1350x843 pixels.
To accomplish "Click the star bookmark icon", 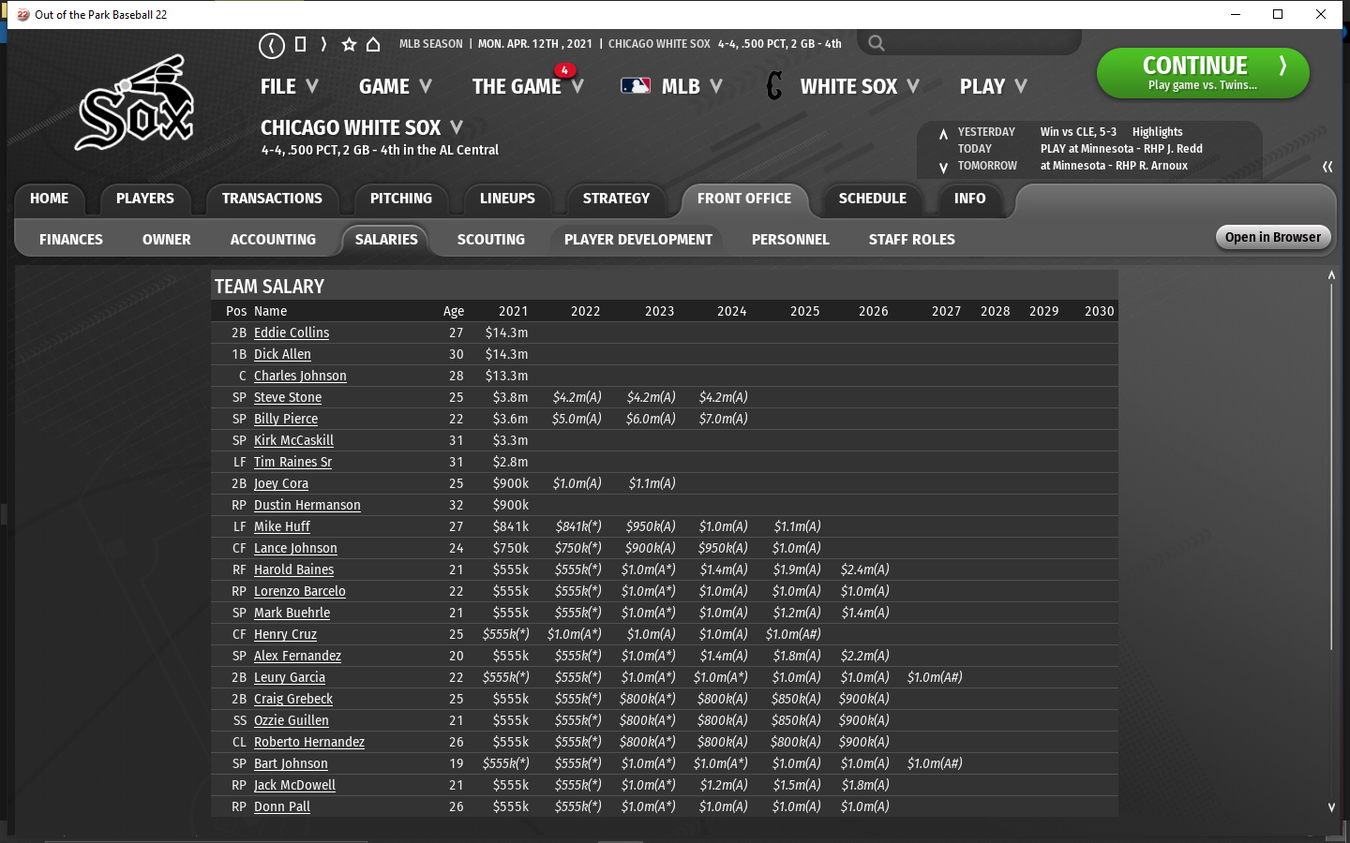I will pyautogui.click(x=349, y=44).
